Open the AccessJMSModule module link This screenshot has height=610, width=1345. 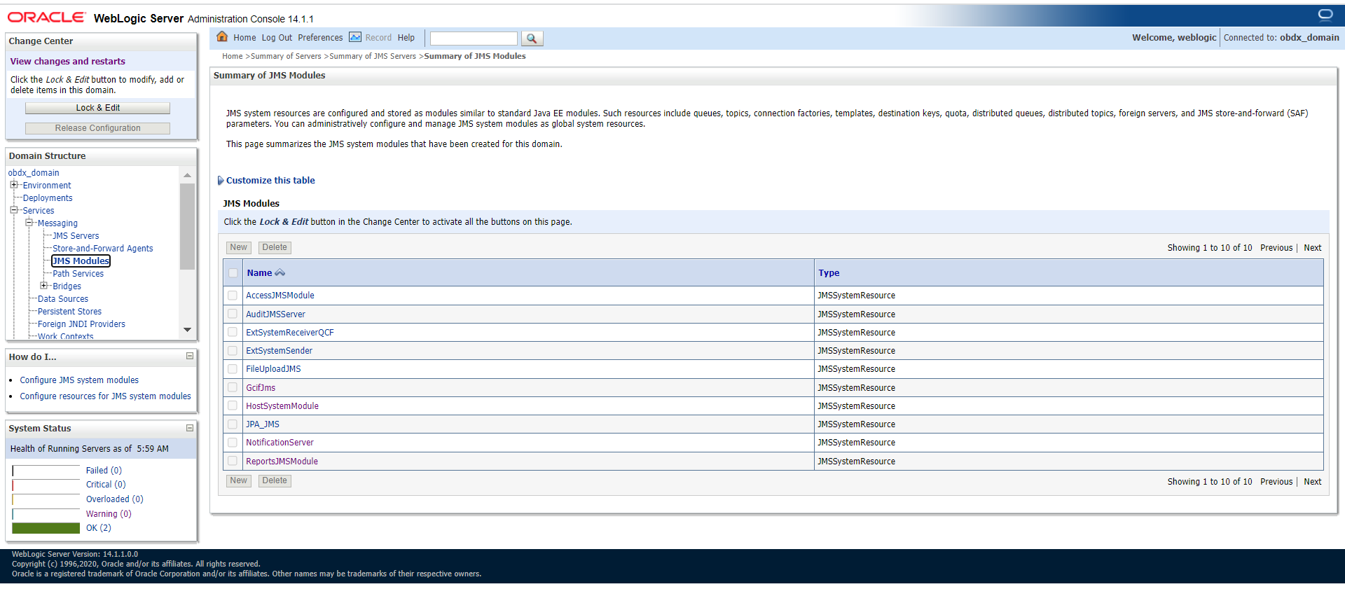pos(280,296)
